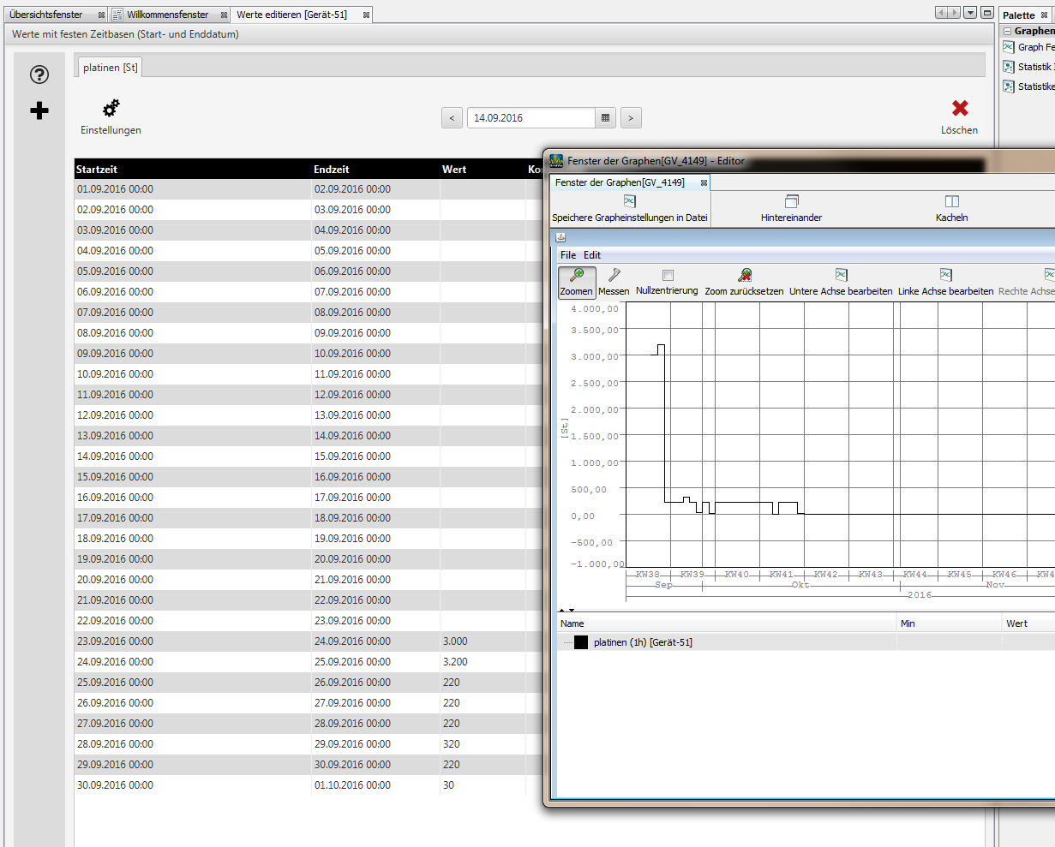Click the date field showing 14.09.2016

[530, 118]
